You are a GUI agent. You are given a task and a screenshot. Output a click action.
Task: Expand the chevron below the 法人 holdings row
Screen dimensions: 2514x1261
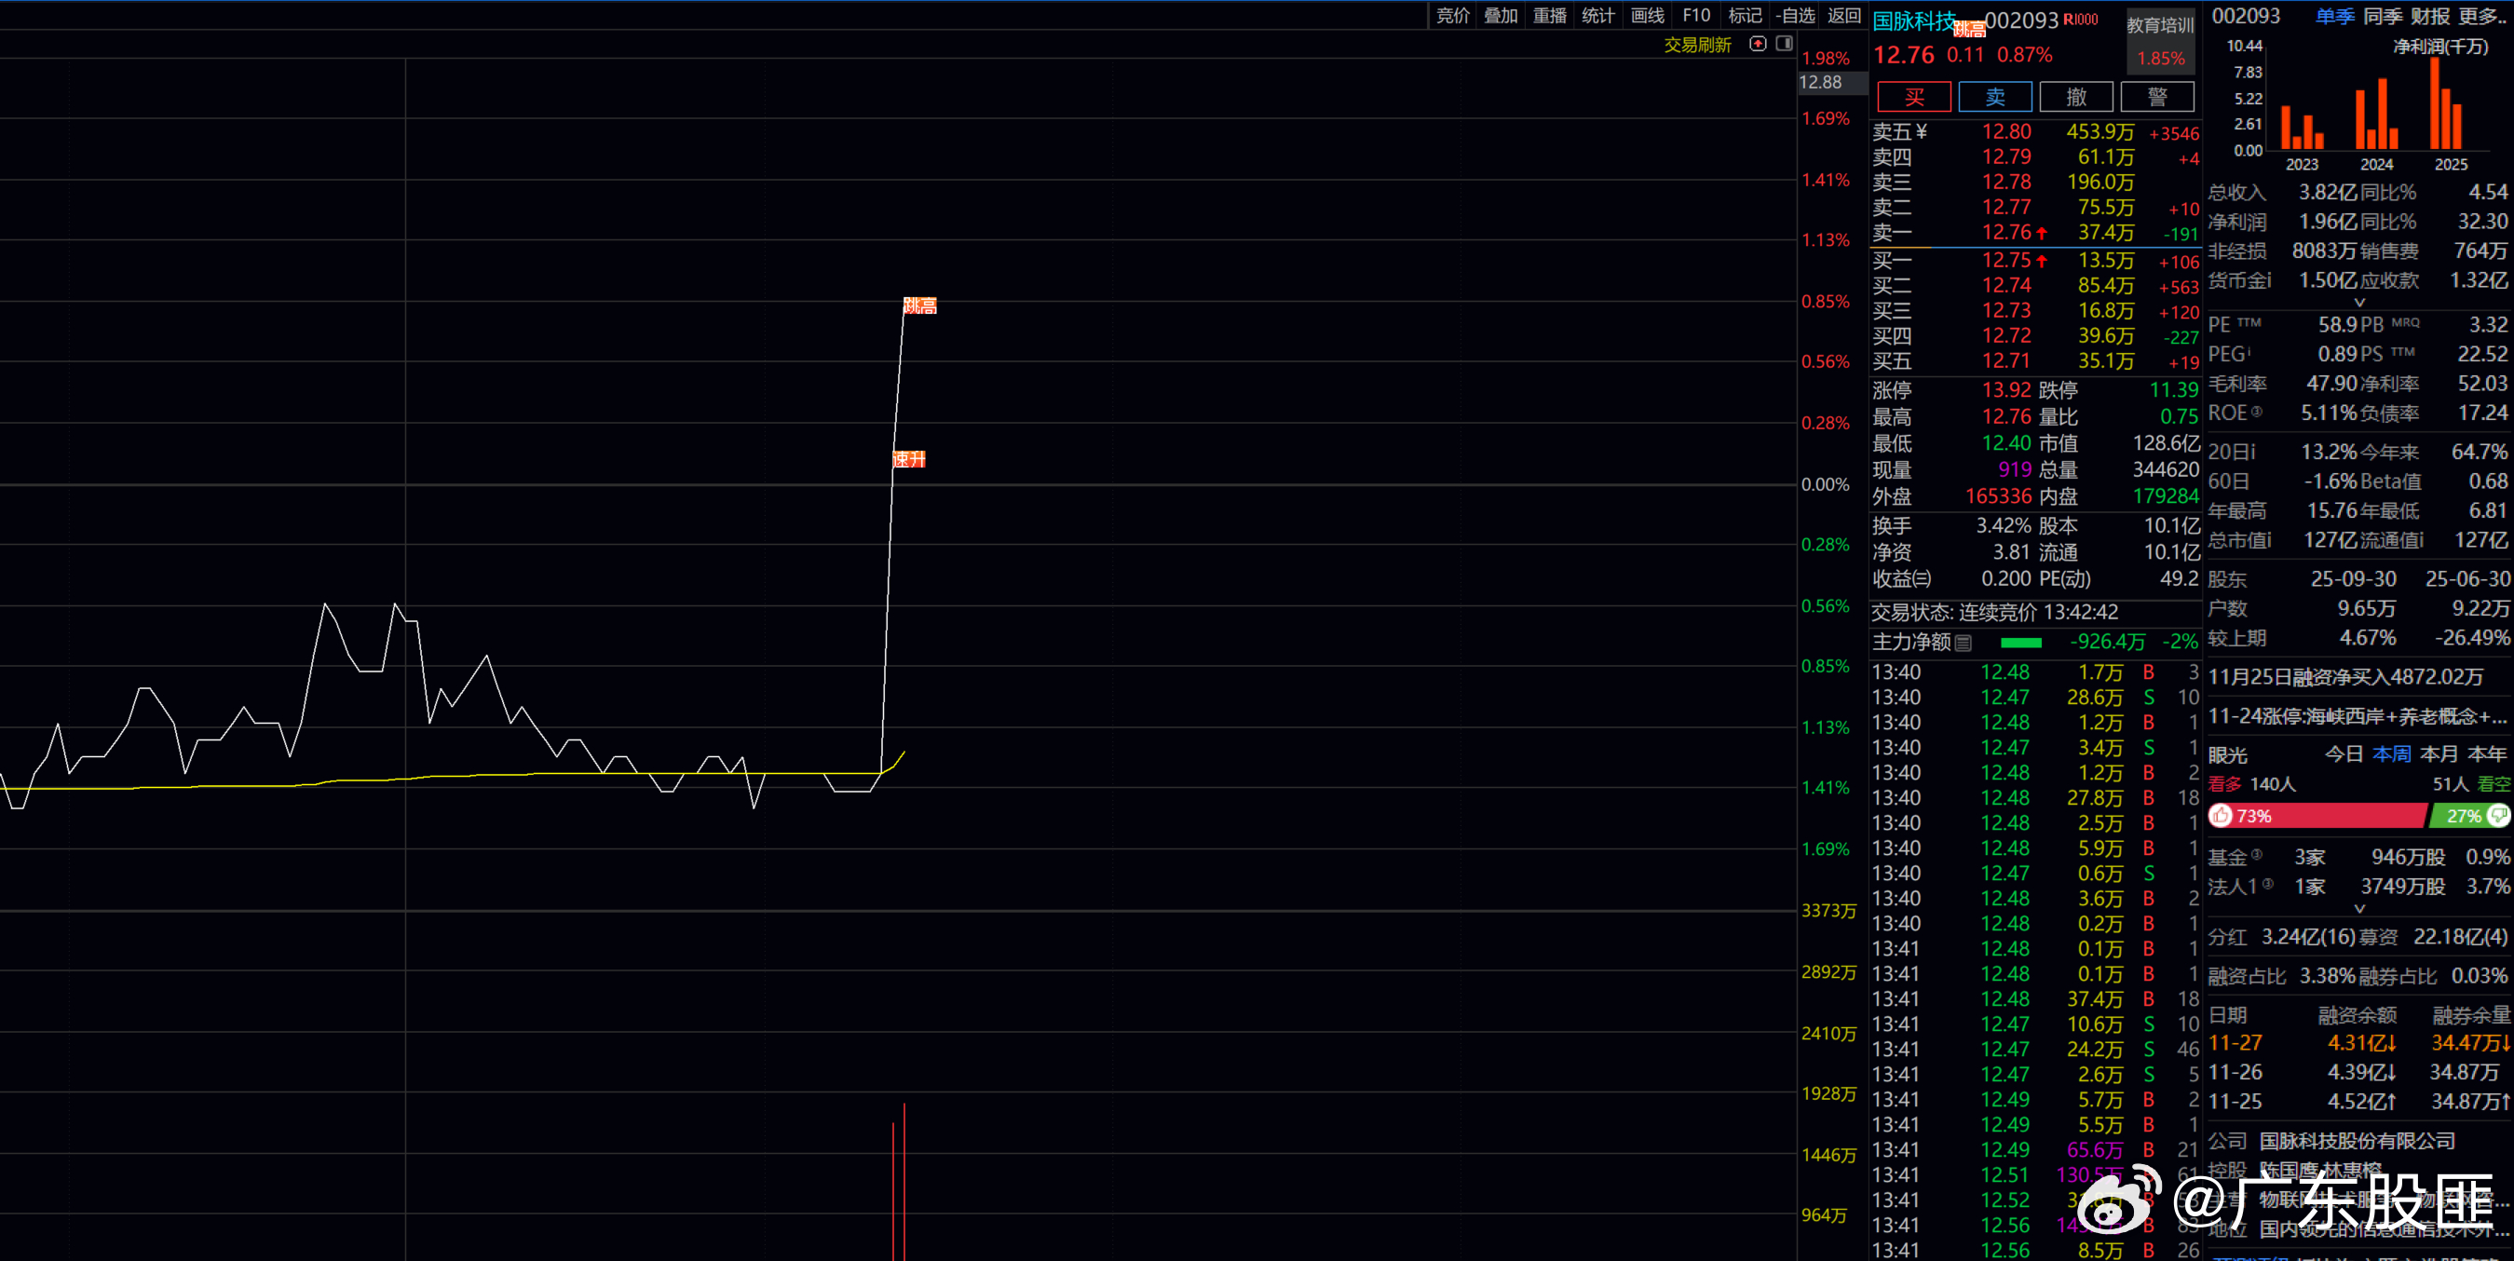pos(2359,909)
